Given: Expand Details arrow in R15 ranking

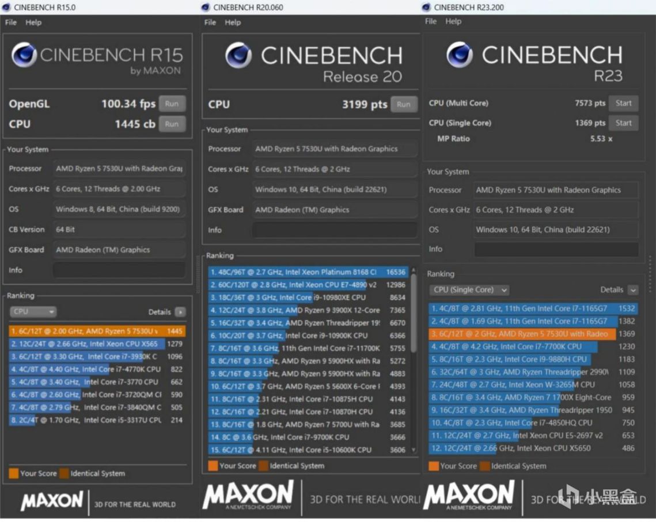Looking at the screenshot, I should 180,312.
